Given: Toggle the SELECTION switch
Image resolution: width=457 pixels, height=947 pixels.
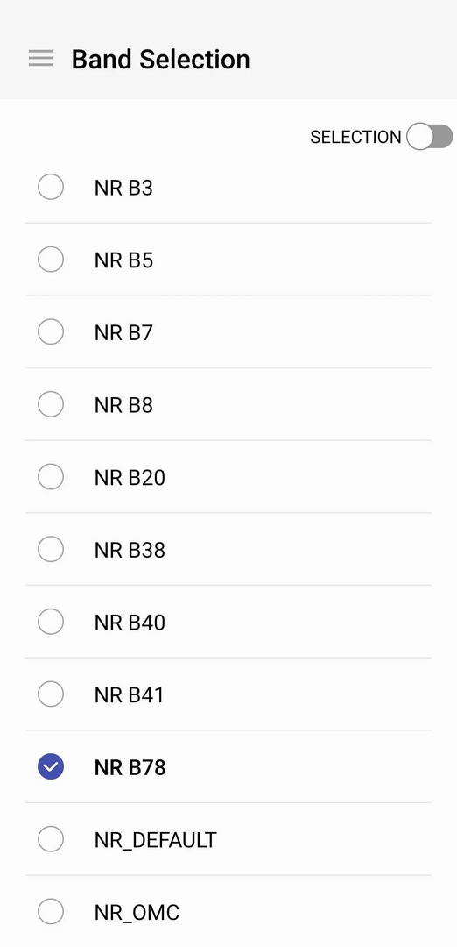Looking at the screenshot, I should tap(430, 137).
